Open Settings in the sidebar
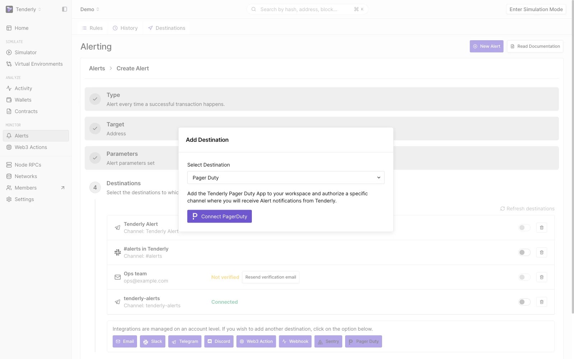574x359 pixels. [x=36, y=199]
